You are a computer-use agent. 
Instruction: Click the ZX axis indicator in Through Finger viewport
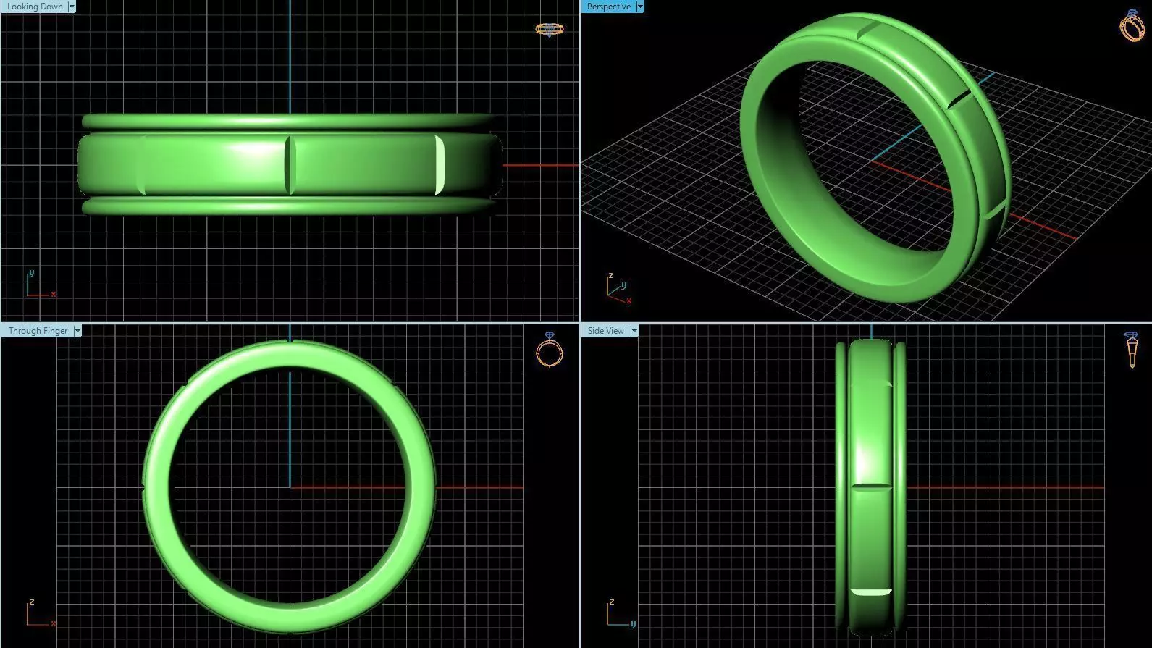[41, 613]
